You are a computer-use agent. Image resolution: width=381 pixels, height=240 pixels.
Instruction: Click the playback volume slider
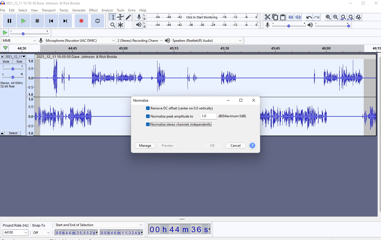pos(332,25)
